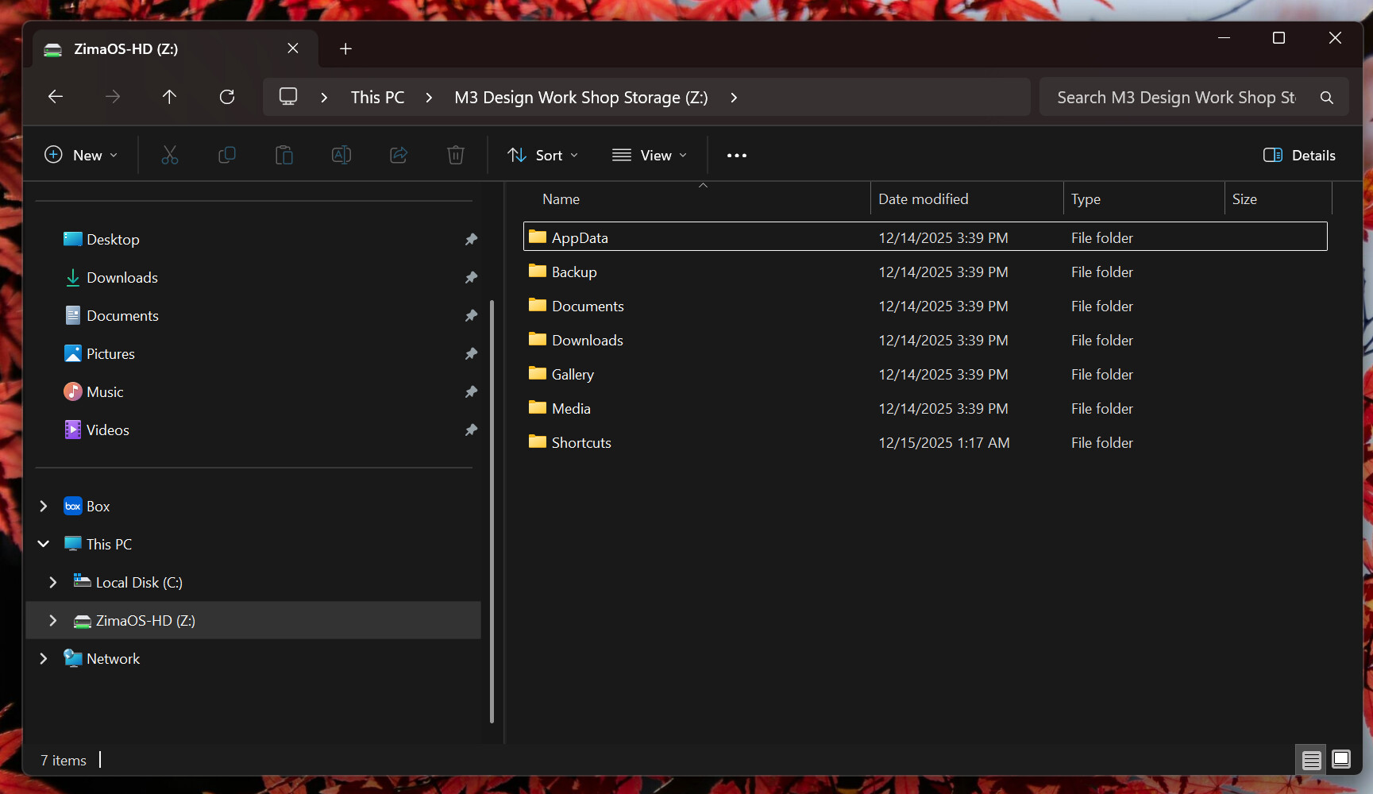Click the Delete trash can icon
The image size is (1373, 794).
456,155
